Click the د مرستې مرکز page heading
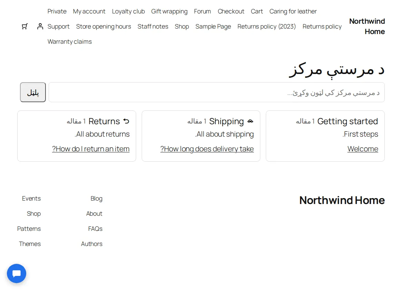 (x=336, y=70)
